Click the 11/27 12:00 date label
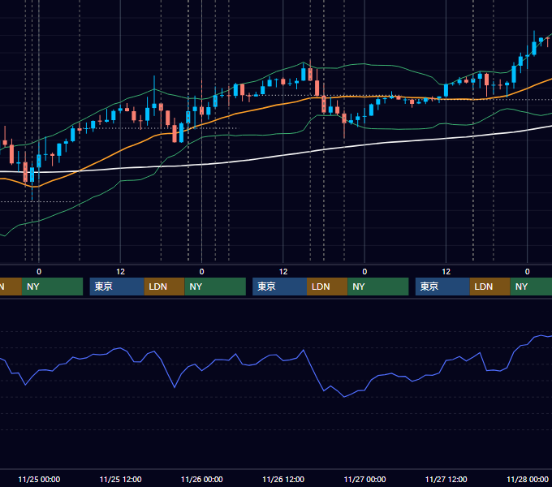Image resolution: width=552 pixels, height=487 pixels. (x=446, y=479)
